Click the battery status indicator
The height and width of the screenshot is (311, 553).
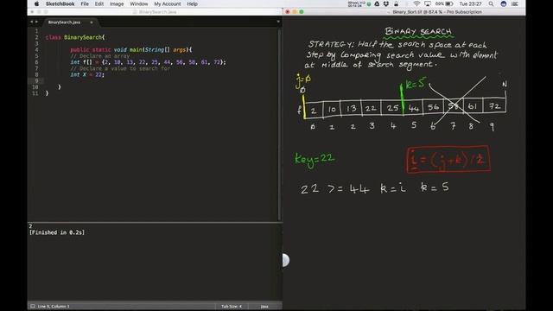click(444, 3)
